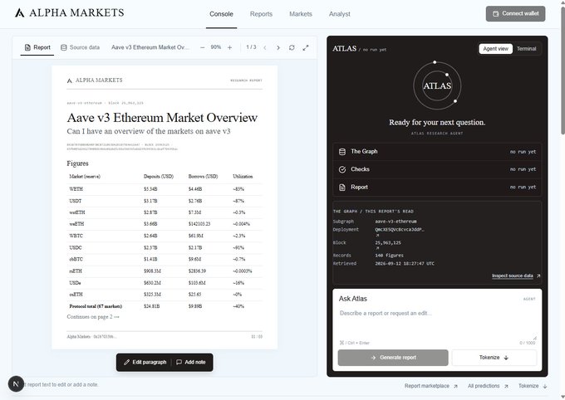This screenshot has width=565, height=400.
Task: Switch to the Analyst tab
Action: 340,14
